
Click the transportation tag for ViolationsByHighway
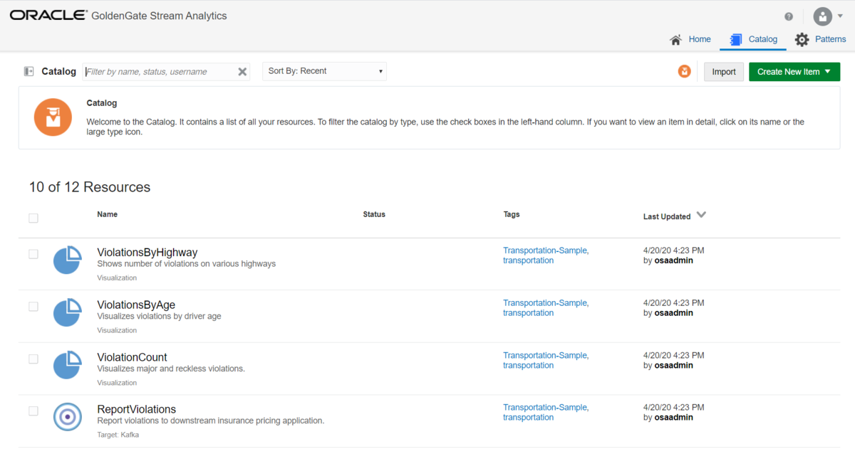coord(528,260)
